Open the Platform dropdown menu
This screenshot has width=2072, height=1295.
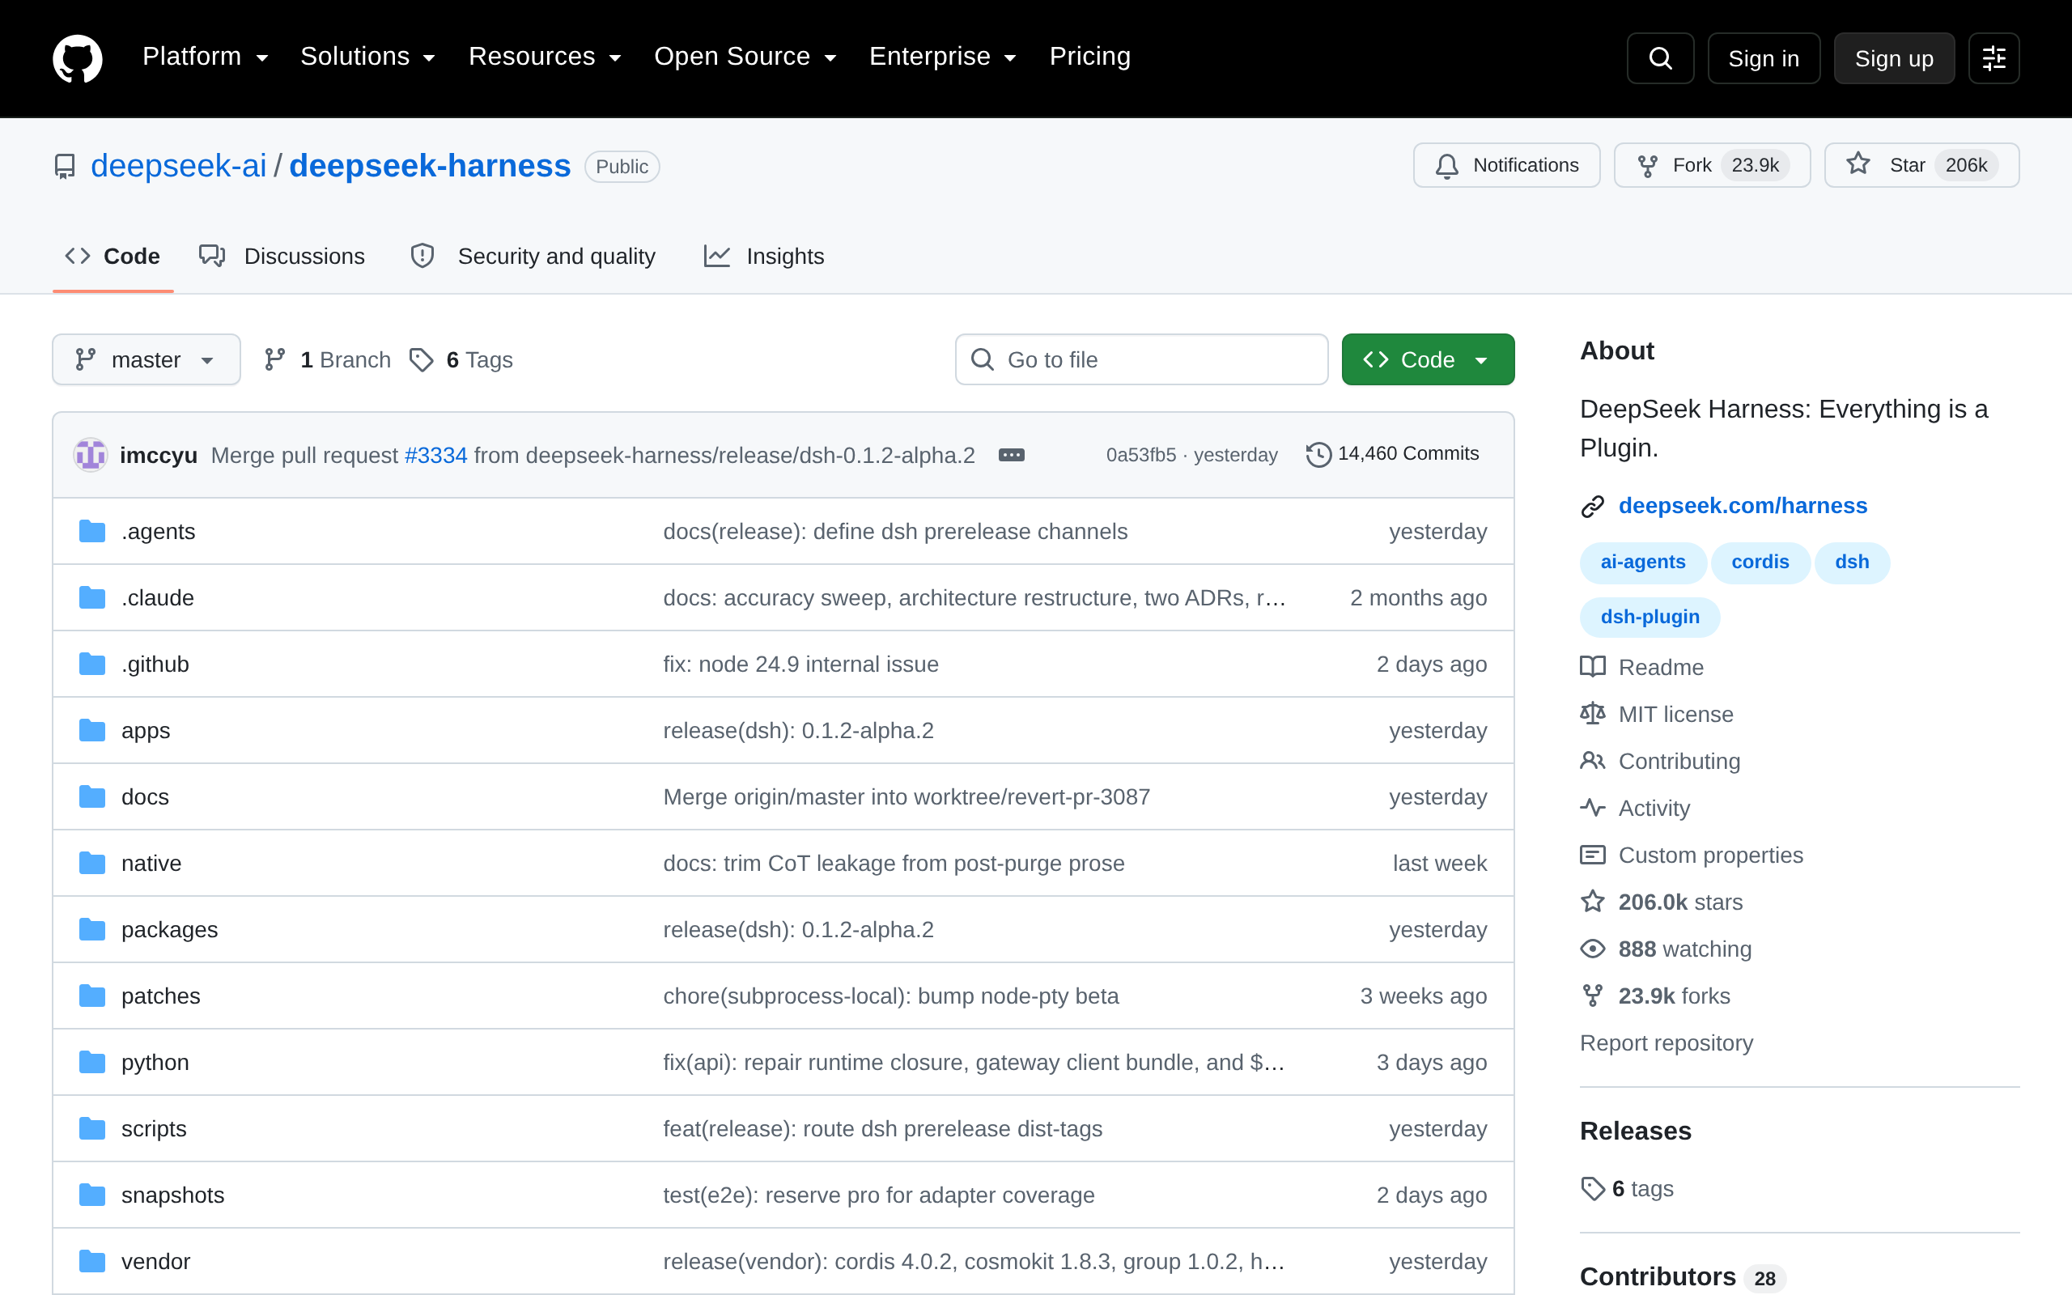206,57
